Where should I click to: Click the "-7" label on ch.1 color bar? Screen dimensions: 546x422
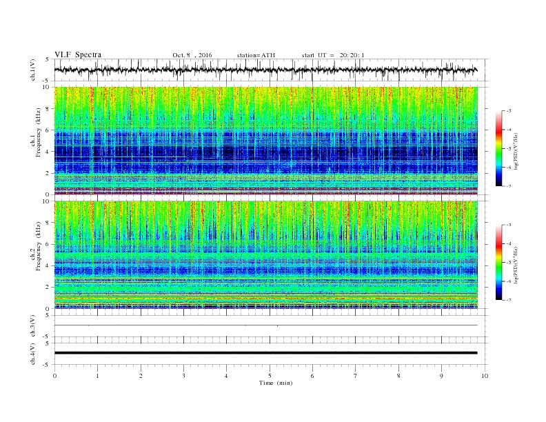(509, 186)
